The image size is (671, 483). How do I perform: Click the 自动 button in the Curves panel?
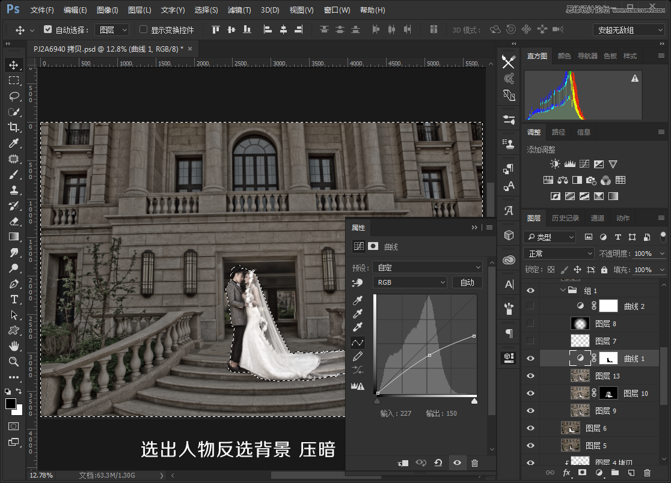point(468,282)
